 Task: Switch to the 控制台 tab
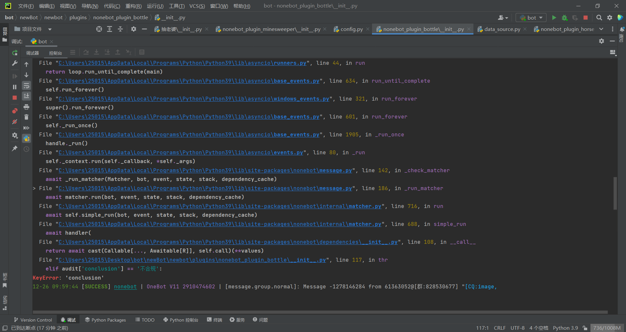point(55,53)
